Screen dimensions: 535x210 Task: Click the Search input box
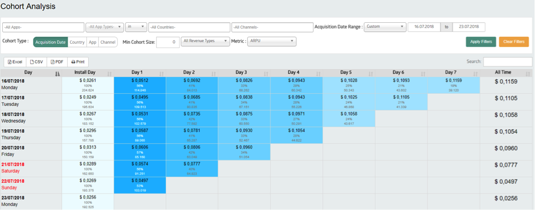508,62
